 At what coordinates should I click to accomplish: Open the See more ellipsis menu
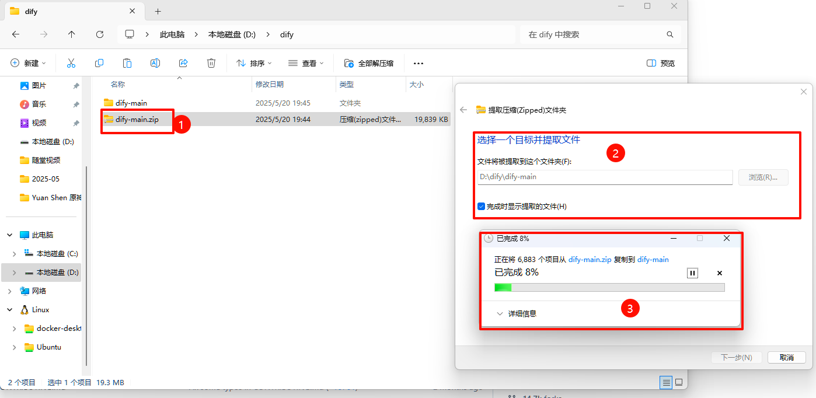point(418,63)
